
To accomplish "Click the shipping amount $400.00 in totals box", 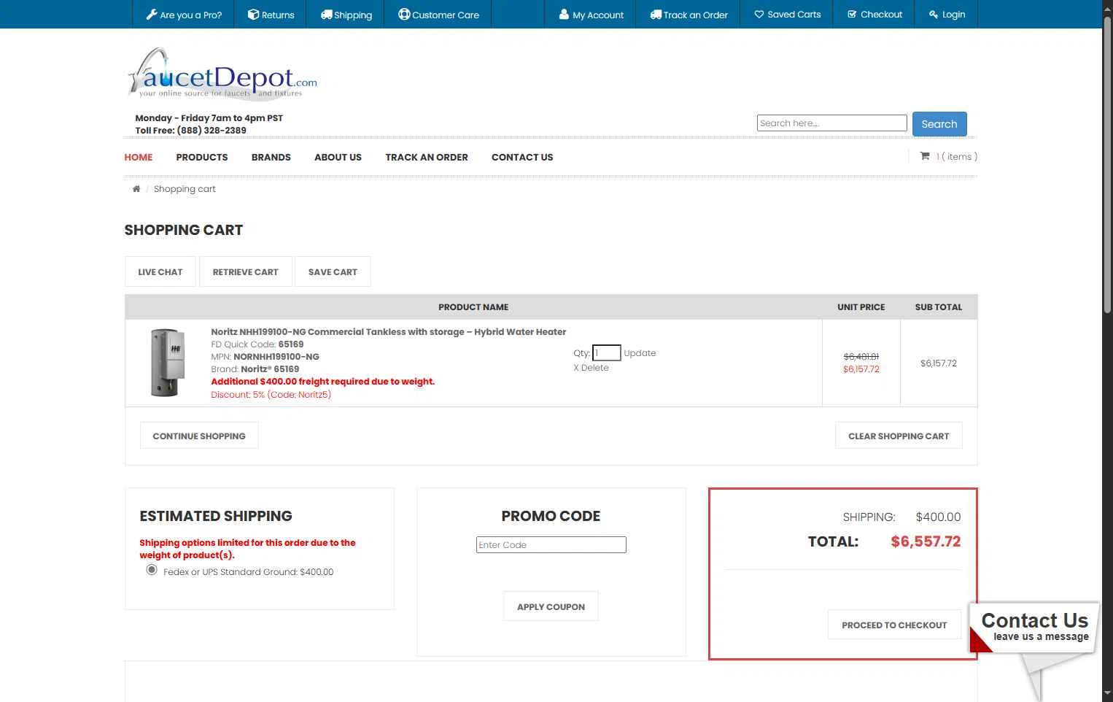I will pyautogui.click(x=938, y=517).
